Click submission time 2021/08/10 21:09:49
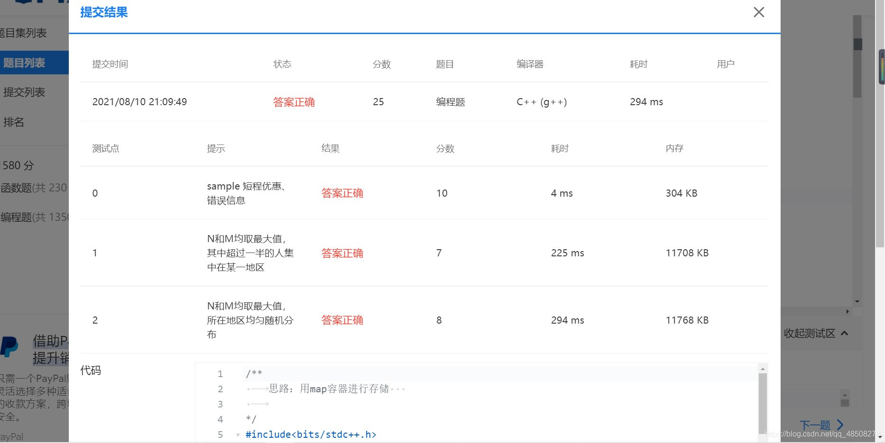885x443 pixels. [x=140, y=102]
